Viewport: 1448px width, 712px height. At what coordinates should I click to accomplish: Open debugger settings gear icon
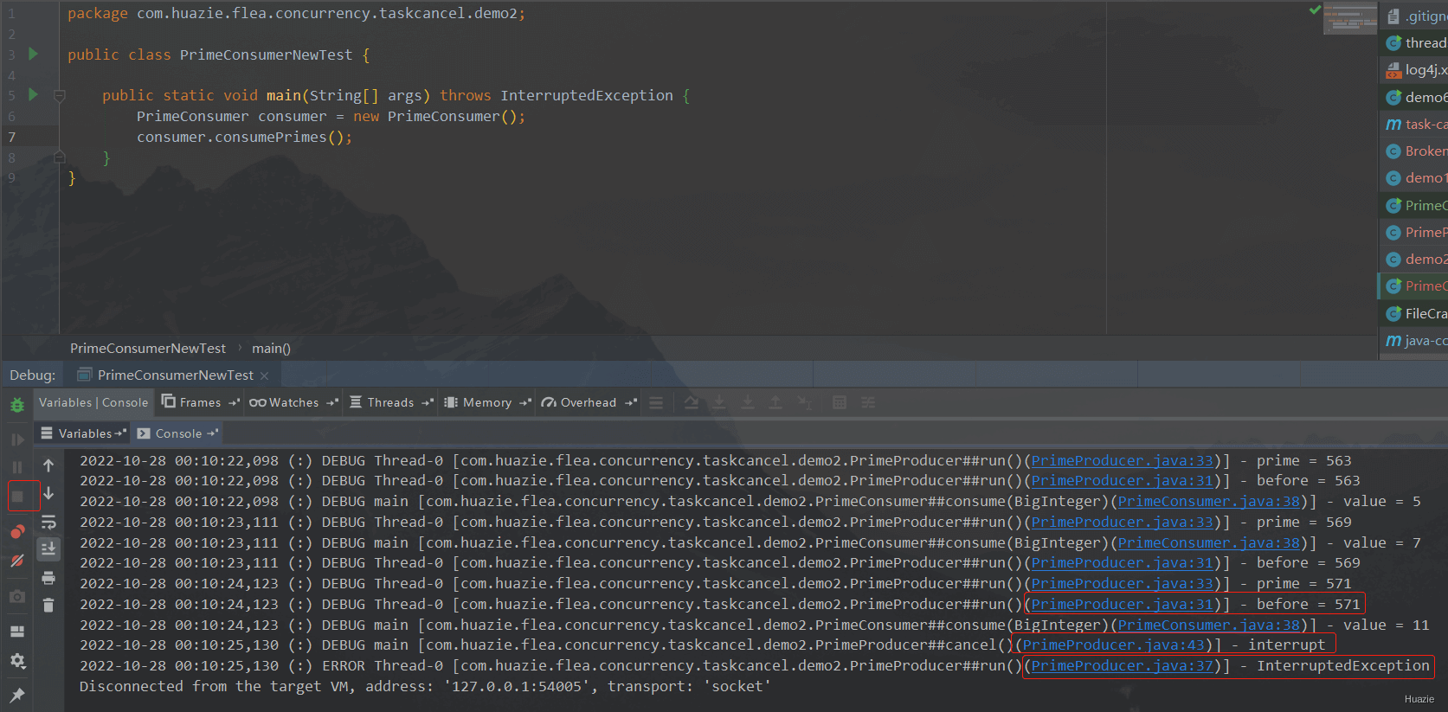coord(17,661)
